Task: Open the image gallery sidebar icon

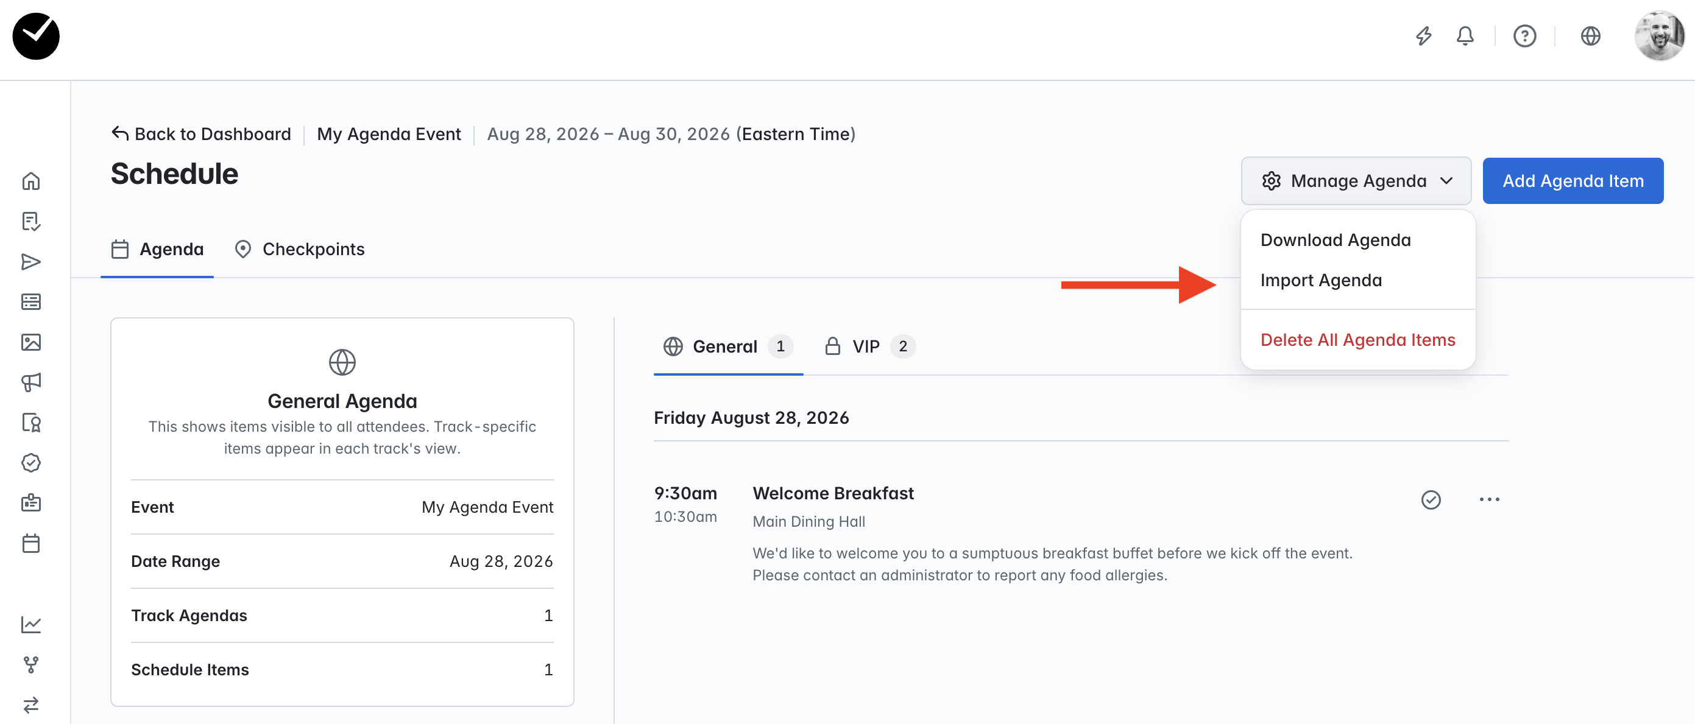Action: (x=31, y=342)
